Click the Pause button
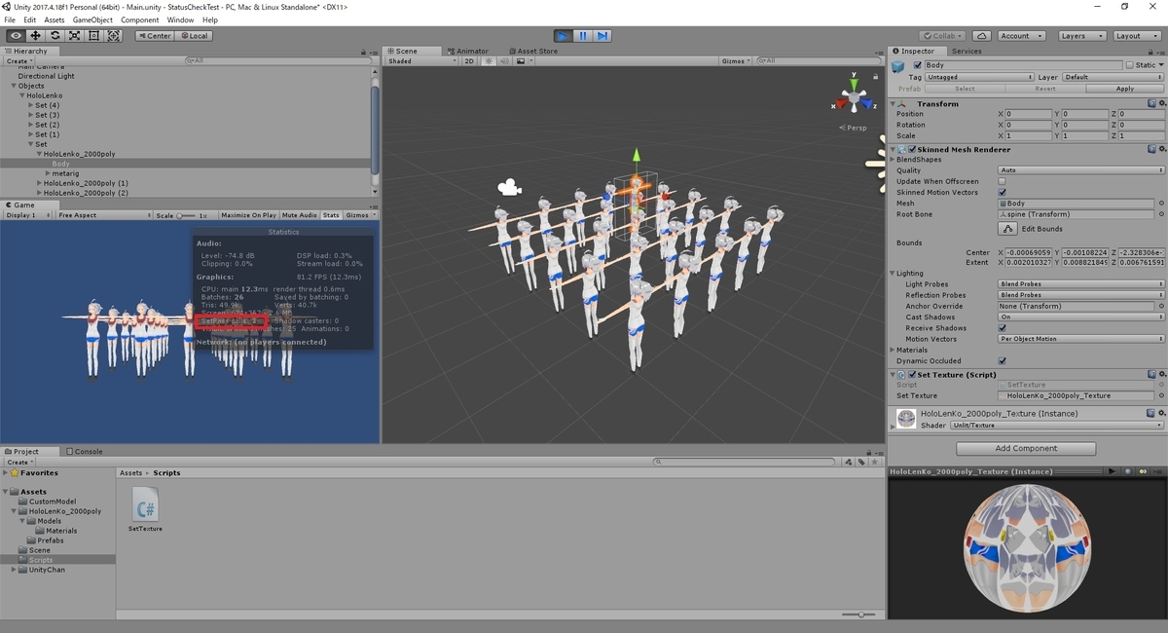 pos(583,36)
